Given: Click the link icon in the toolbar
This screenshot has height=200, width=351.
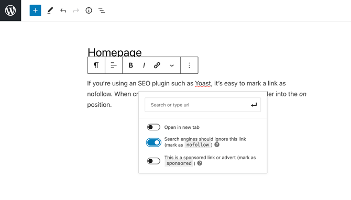Looking at the screenshot, I should (157, 65).
